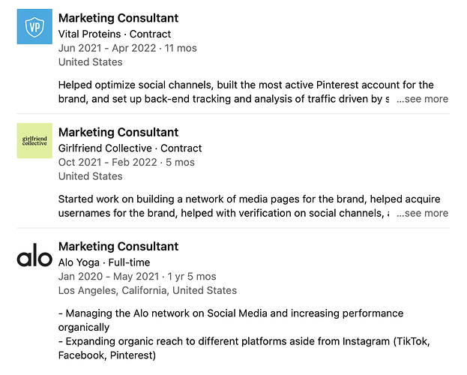Open Marketing Consultant title at Alo Yoga
The height and width of the screenshot is (375, 467).
click(x=118, y=247)
